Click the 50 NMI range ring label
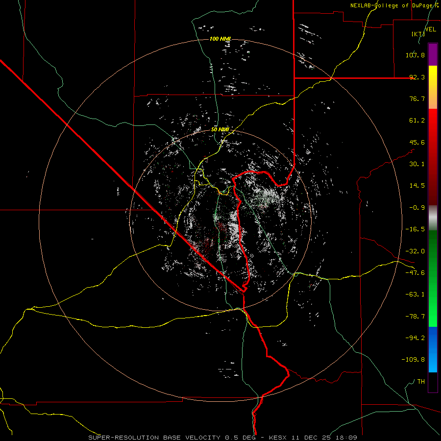This screenshot has width=441, height=441. coord(220,130)
